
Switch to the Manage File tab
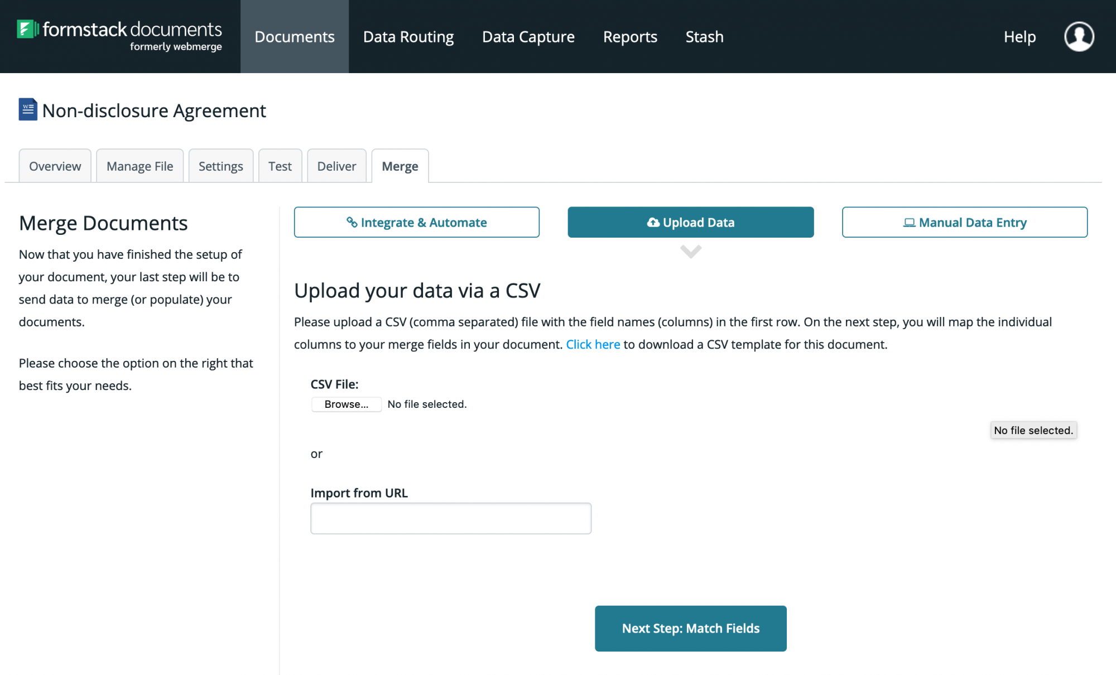[139, 166]
